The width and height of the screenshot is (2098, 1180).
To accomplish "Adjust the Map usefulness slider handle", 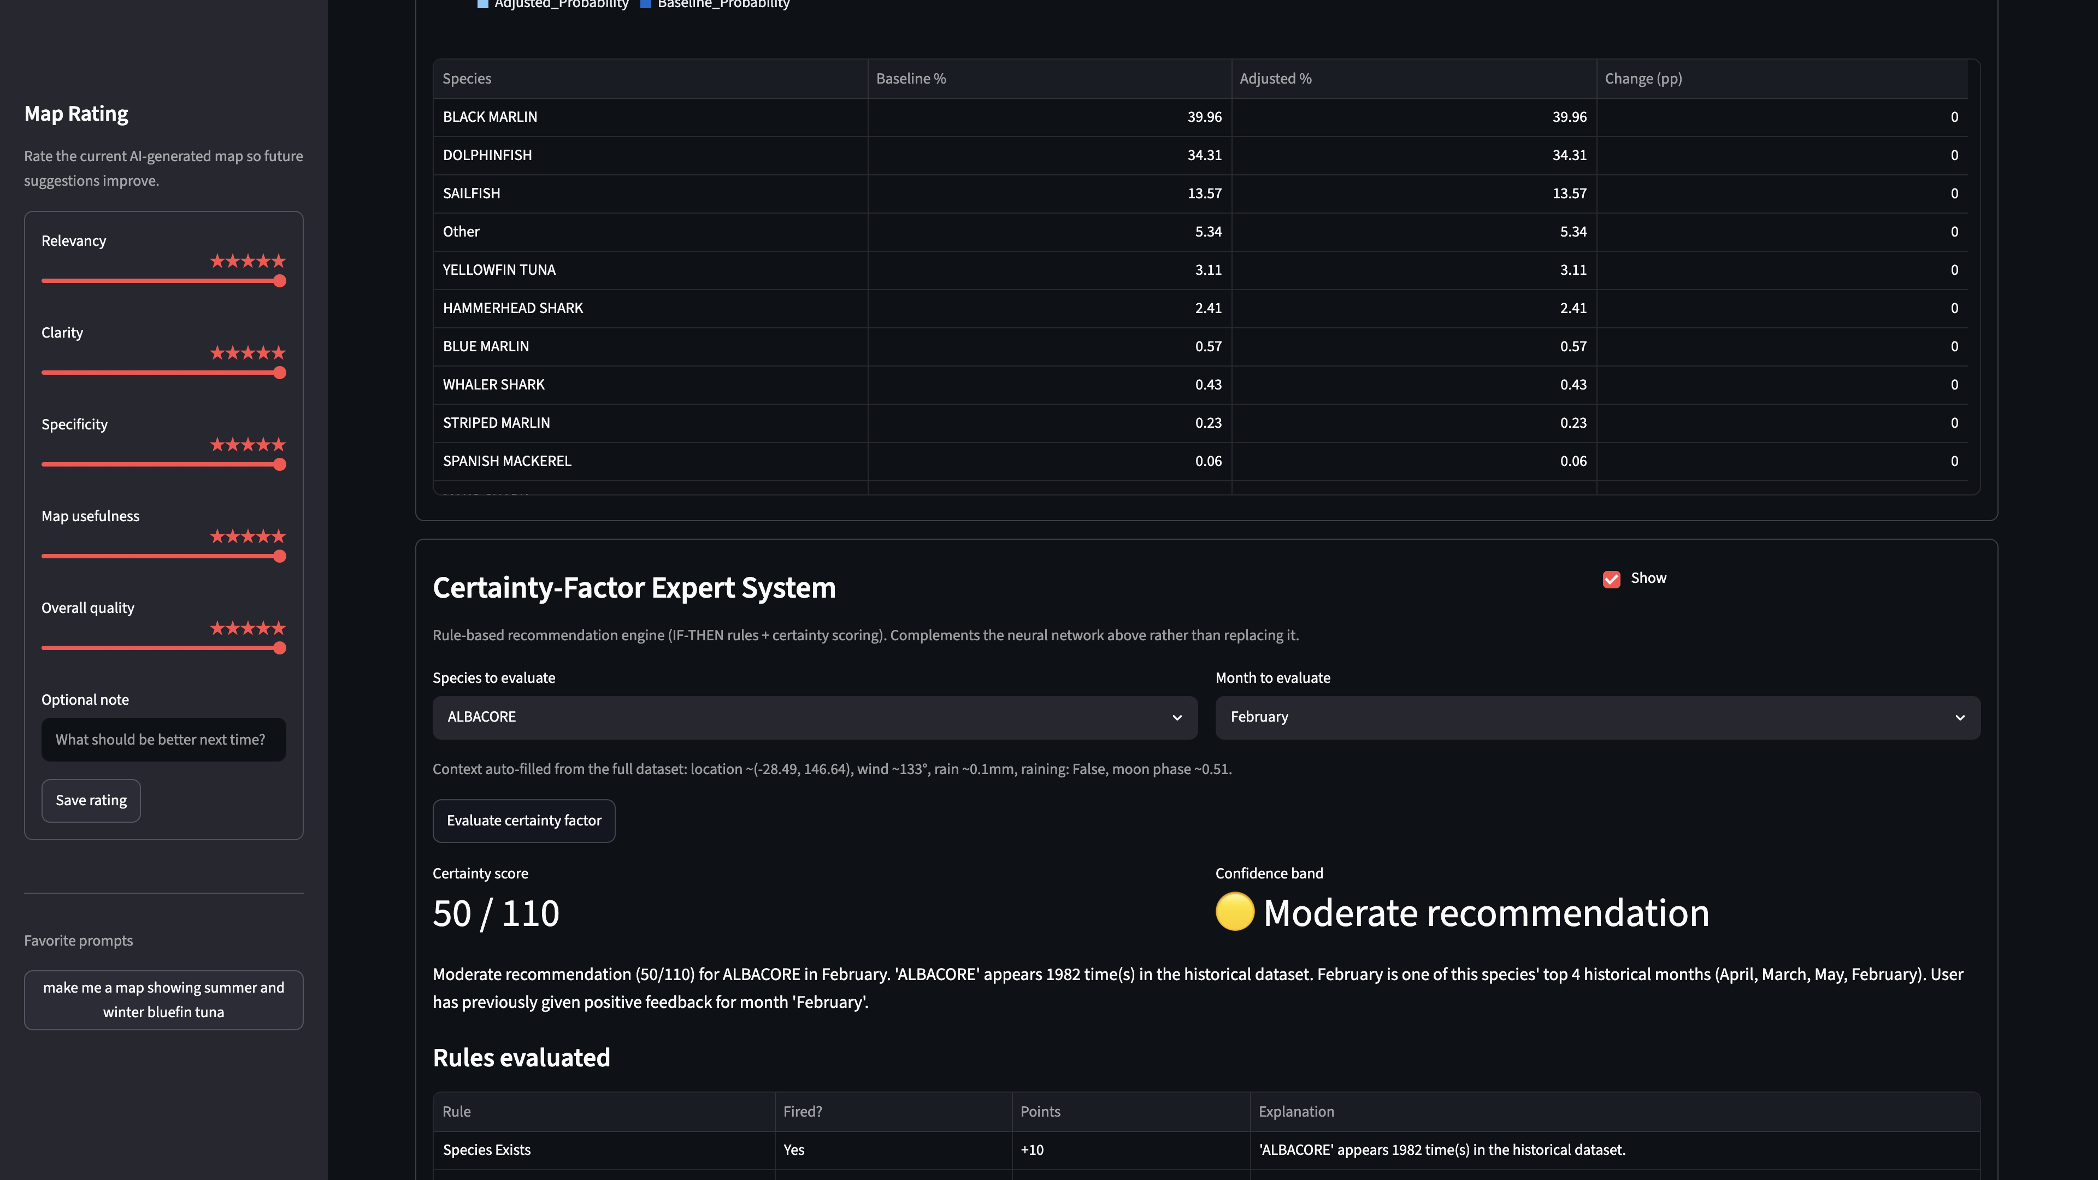I will point(280,556).
